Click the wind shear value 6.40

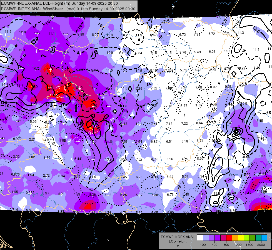pyautogui.click(x=198, y=70)
